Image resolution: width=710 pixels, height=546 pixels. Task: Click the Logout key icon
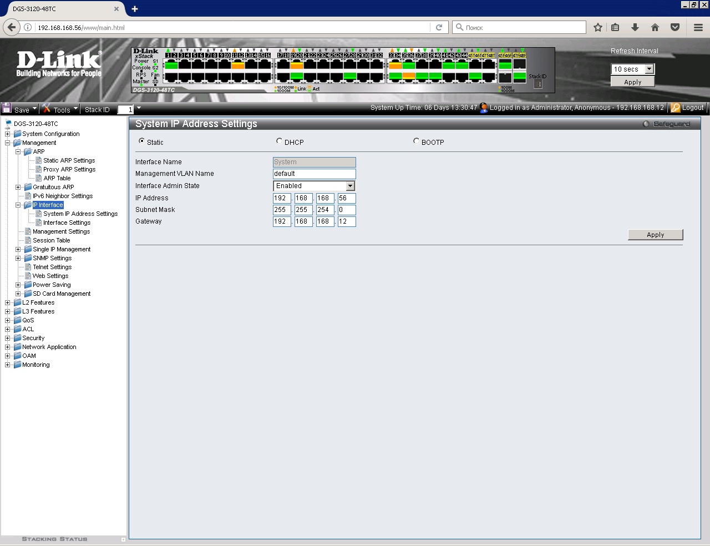point(676,108)
